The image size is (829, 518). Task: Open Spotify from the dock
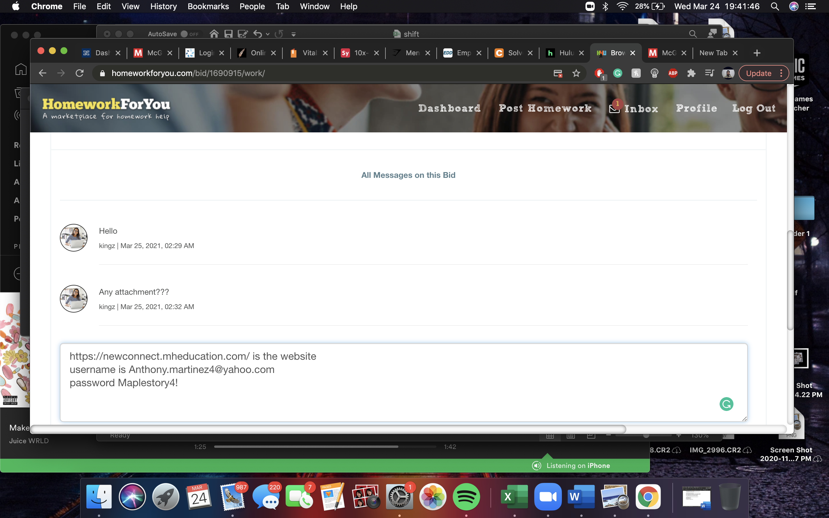click(466, 496)
